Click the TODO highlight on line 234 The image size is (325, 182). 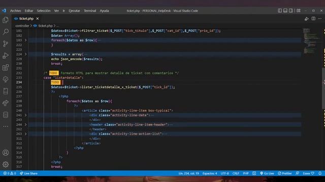click(55, 82)
